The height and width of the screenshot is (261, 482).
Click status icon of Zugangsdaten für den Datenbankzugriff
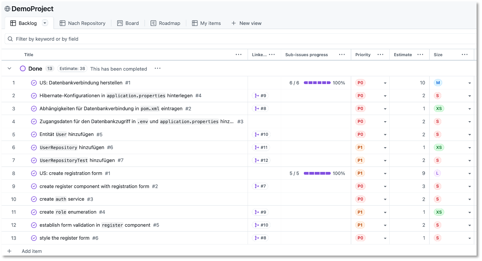(x=34, y=122)
